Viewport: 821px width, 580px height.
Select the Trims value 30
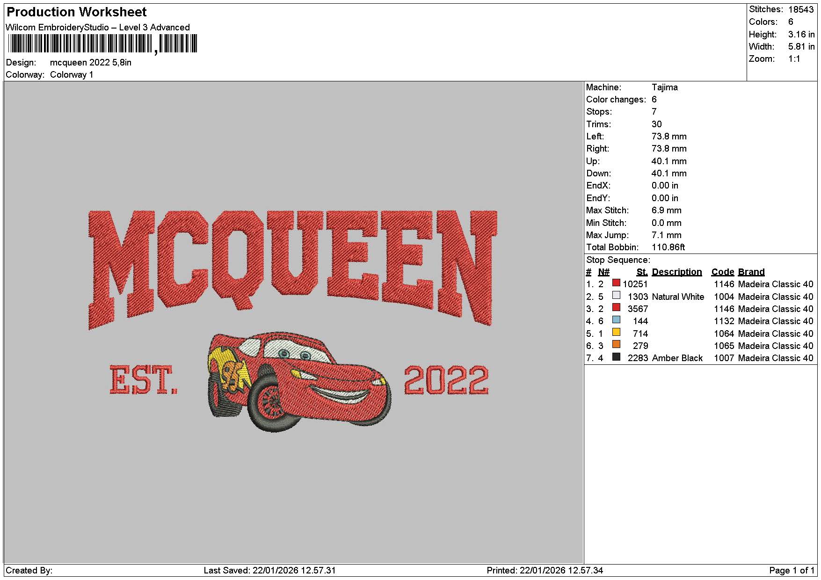tap(657, 124)
